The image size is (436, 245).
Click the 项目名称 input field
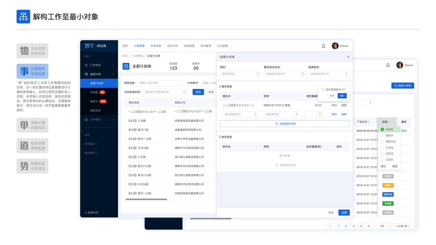160,83
